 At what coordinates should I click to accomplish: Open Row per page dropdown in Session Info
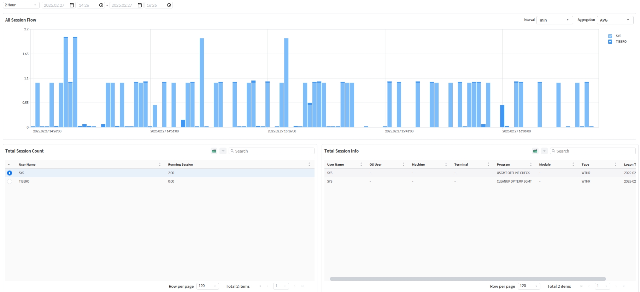529,286
